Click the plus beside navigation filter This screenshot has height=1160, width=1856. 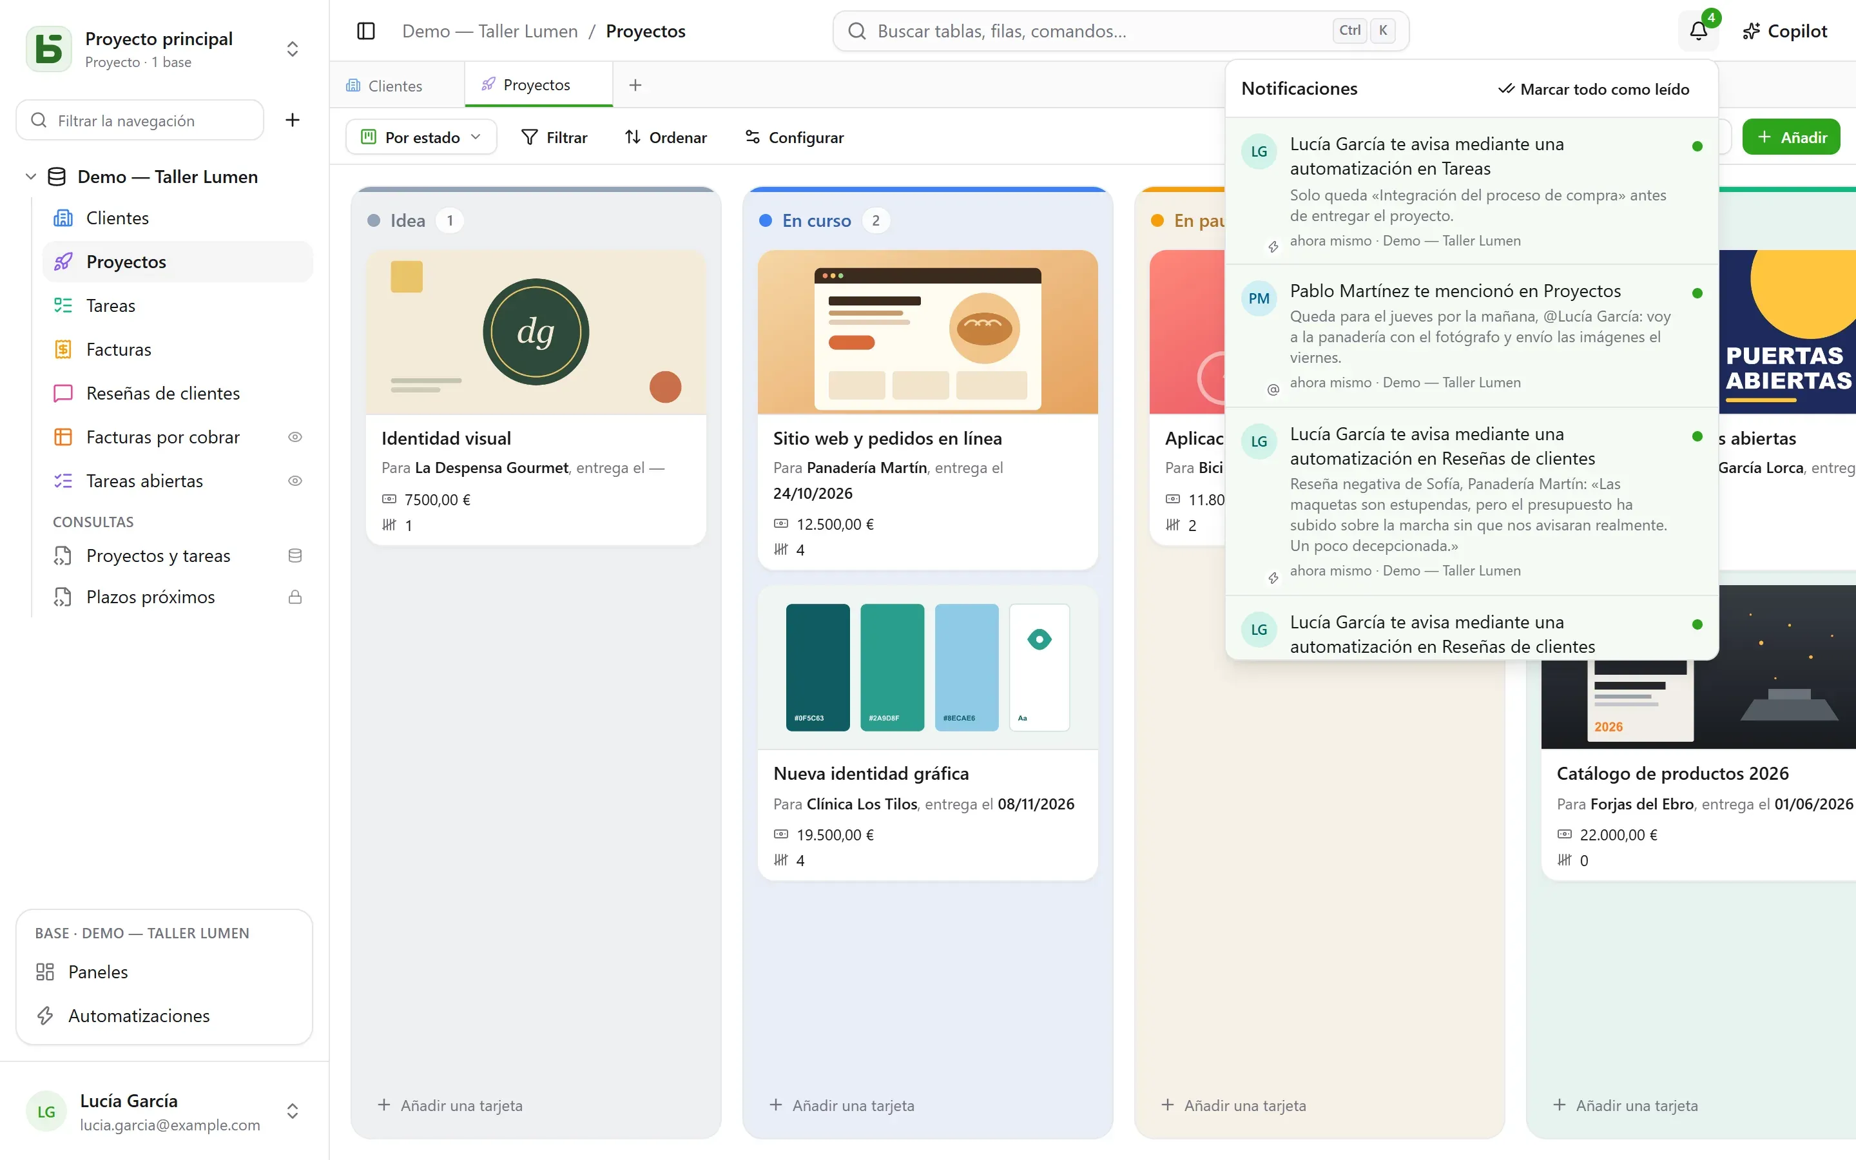pos(292,120)
